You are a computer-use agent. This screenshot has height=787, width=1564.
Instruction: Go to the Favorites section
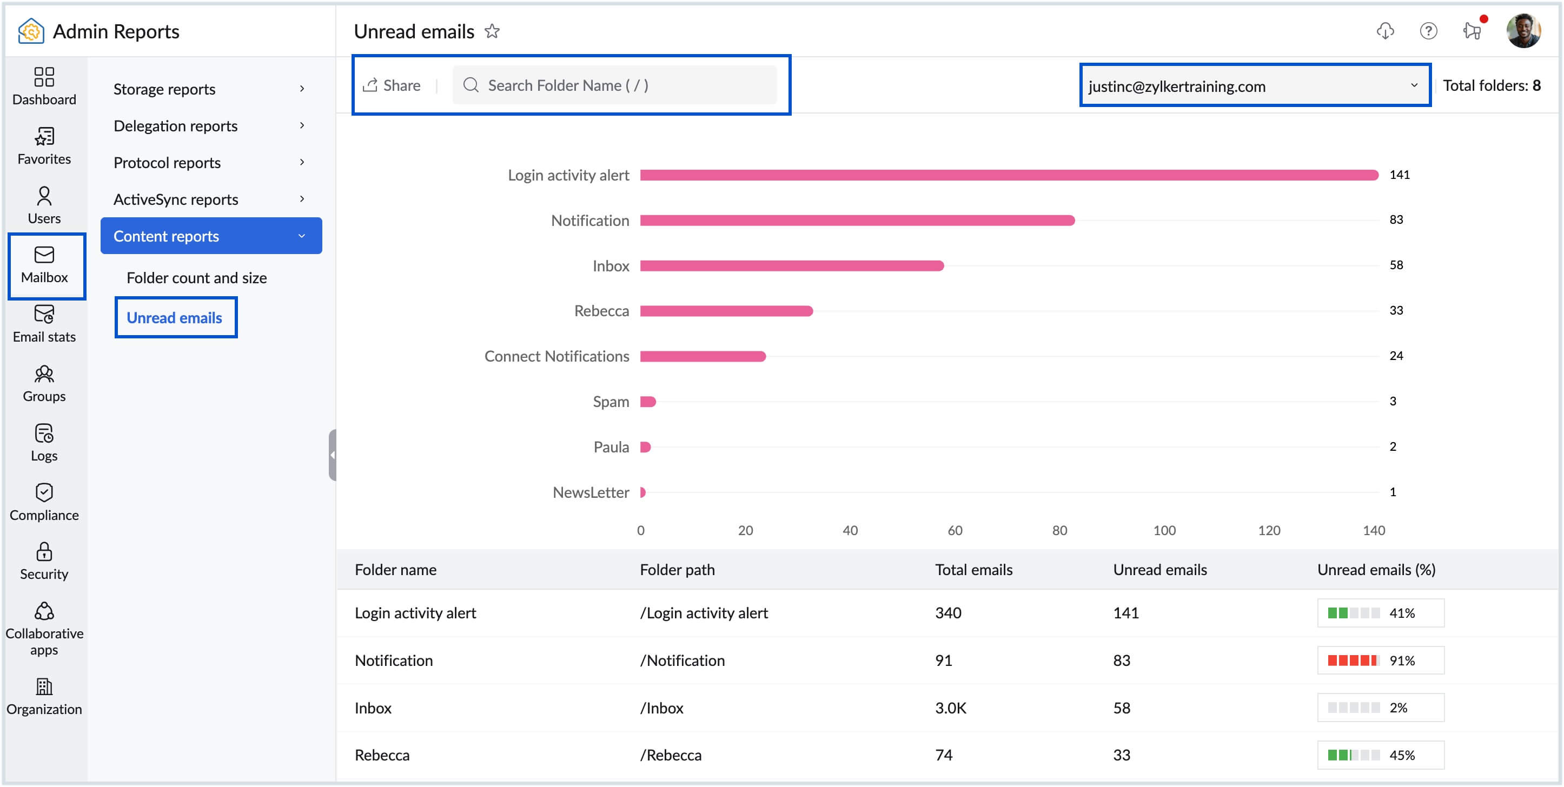coord(44,145)
